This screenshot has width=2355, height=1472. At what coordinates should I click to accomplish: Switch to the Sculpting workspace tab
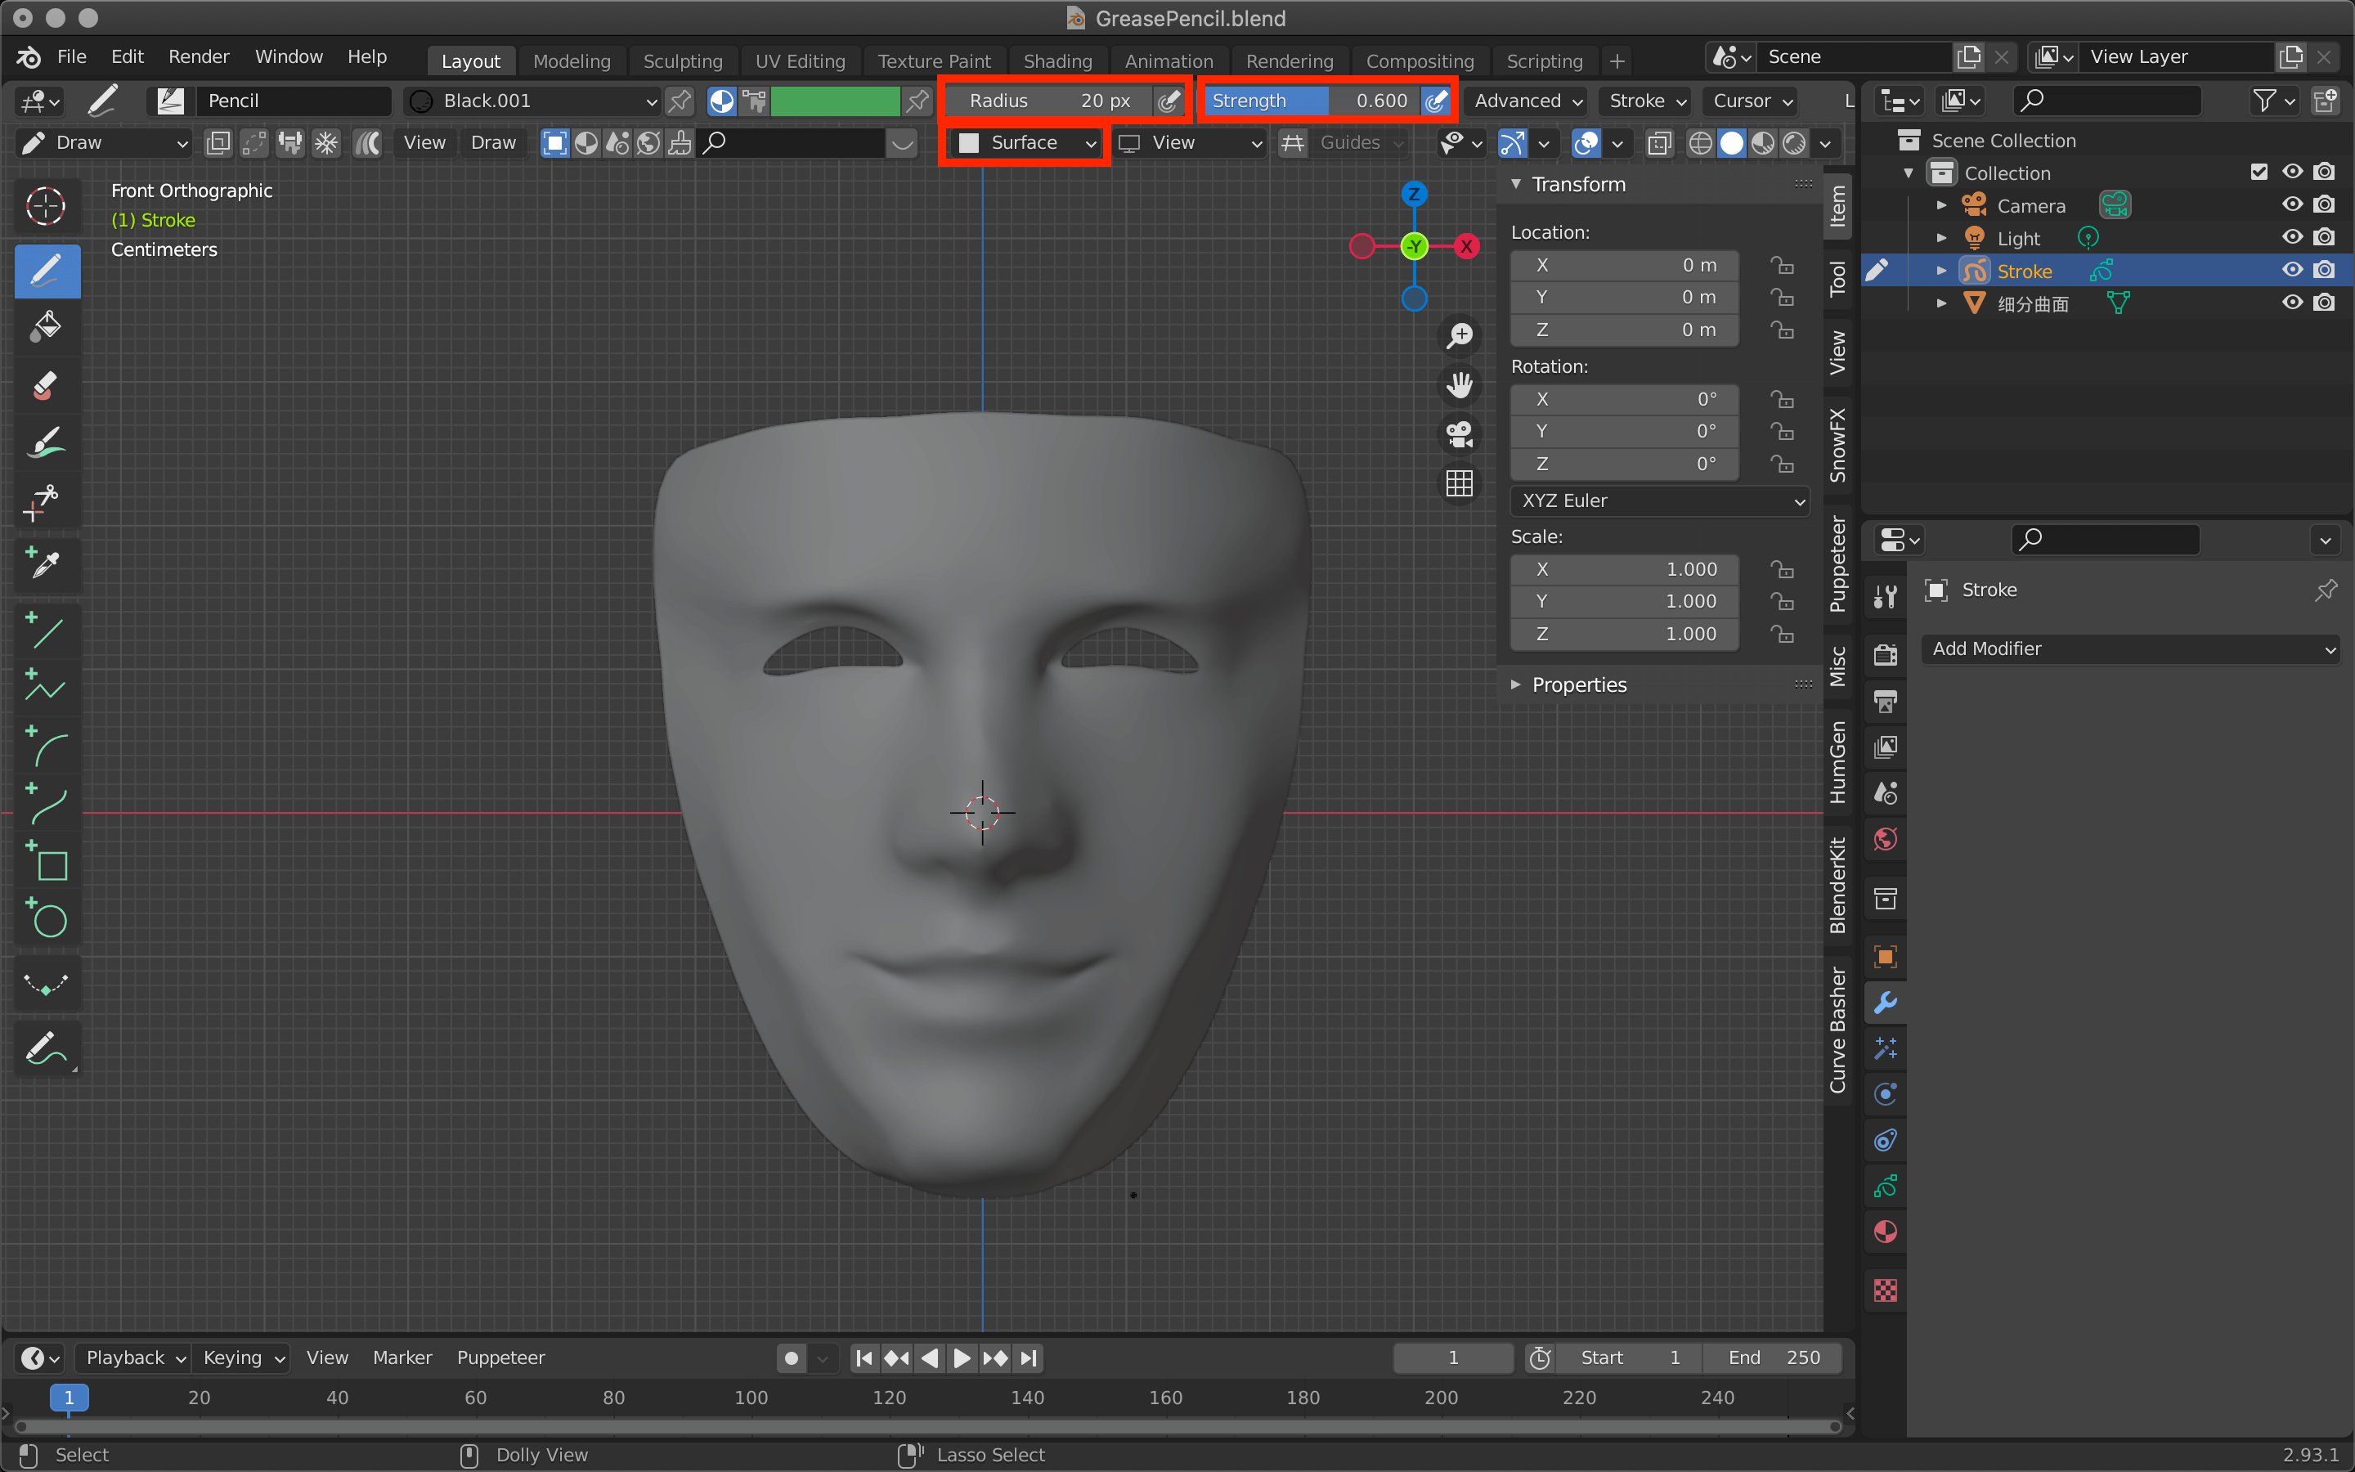click(x=682, y=61)
